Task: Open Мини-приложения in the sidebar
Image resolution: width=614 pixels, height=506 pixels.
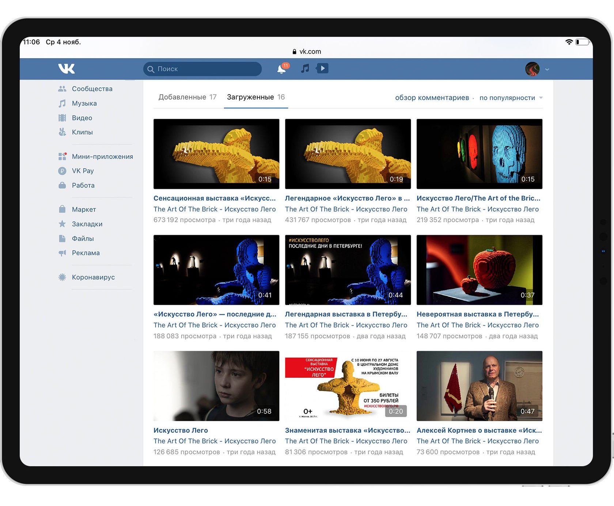Action: click(102, 156)
